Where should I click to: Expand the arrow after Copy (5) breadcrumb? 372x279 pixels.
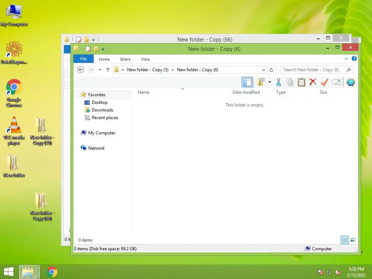(x=173, y=70)
